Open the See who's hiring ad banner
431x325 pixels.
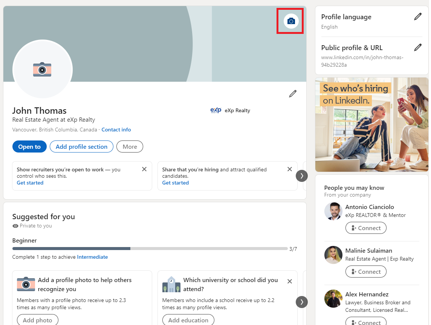point(371,124)
